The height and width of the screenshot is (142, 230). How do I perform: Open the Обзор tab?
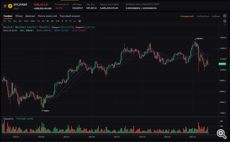point(19,16)
